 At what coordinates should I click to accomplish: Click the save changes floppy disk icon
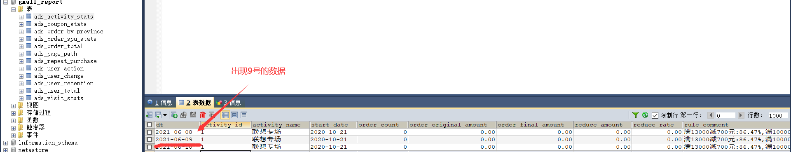193,115
